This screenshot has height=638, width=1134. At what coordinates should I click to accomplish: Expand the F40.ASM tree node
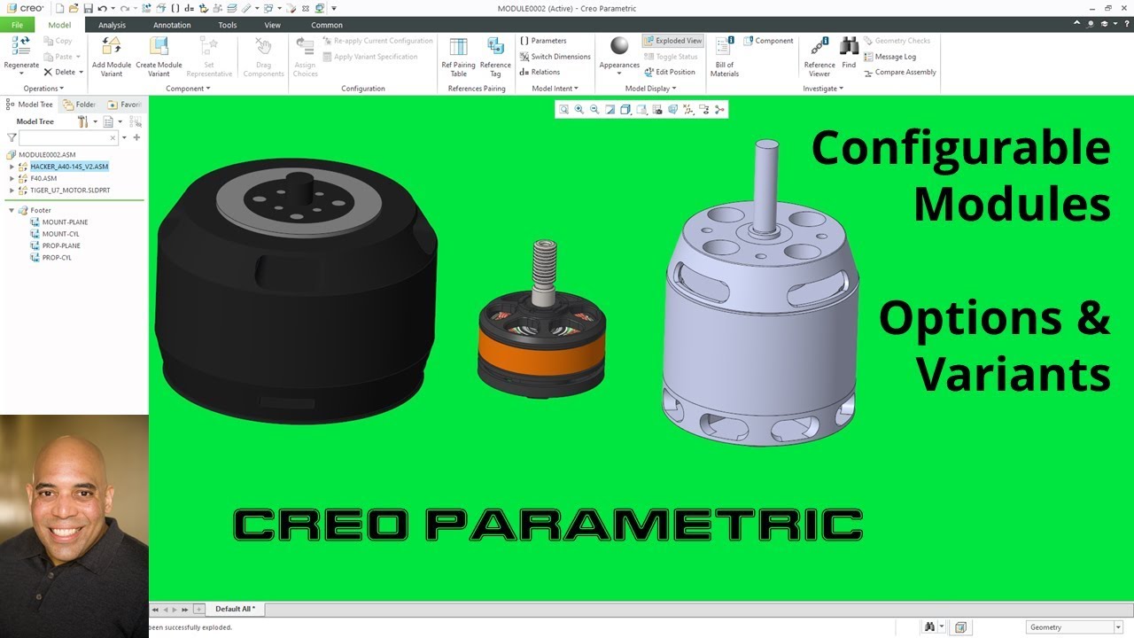click(x=12, y=178)
